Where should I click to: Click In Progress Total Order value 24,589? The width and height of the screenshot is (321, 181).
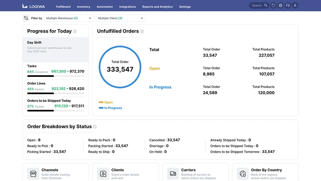pyautogui.click(x=210, y=93)
